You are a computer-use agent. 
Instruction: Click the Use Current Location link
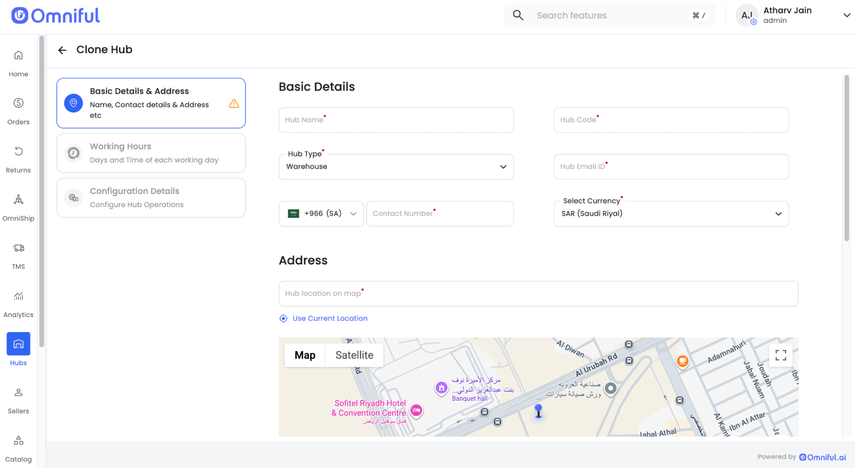tap(330, 318)
